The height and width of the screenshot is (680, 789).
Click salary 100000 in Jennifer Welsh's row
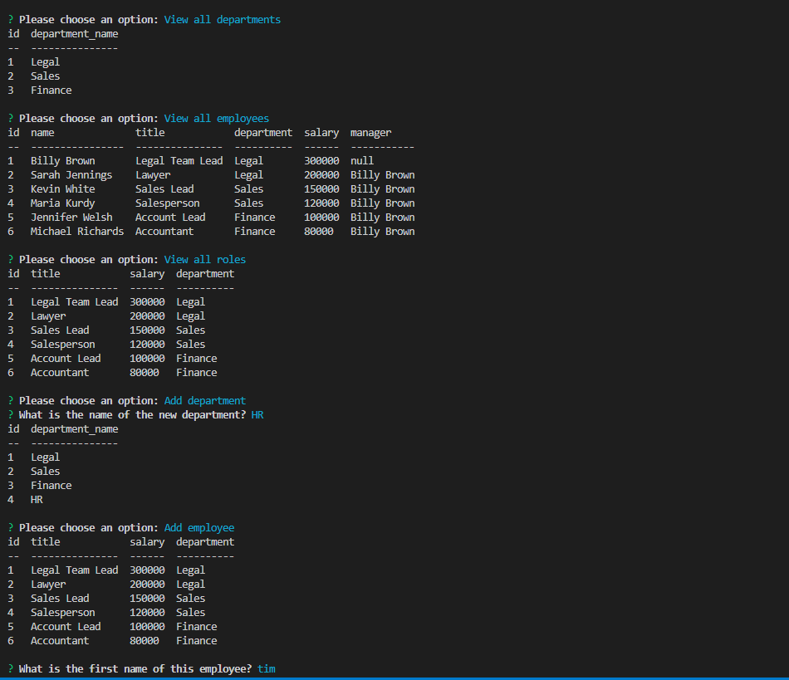321,218
